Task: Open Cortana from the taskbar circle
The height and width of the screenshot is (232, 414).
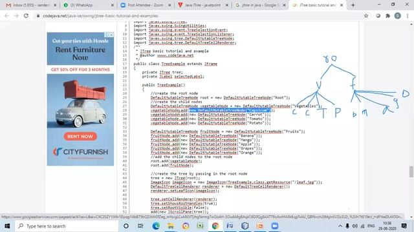Action: [x=126, y=226]
